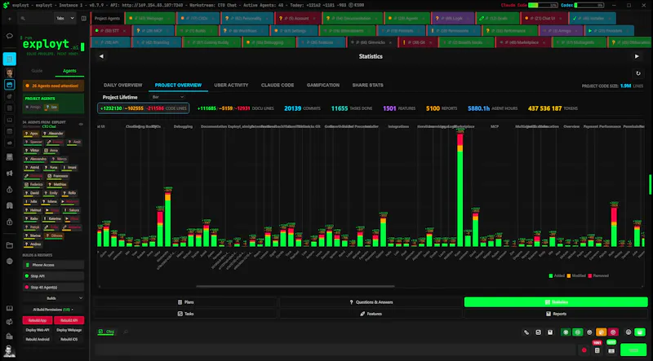Image resolution: width=653 pixels, height=361 pixels.
Task: Click the bright green icon button at toolbar end
Action: click(640, 332)
